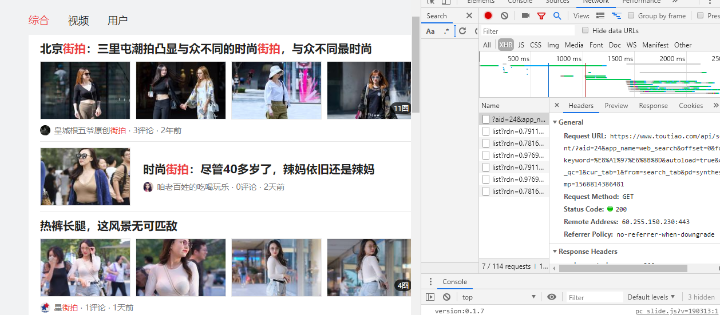Select the ?aid=24&app_n... request row
The height and width of the screenshot is (315, 720).
[514, 119]
